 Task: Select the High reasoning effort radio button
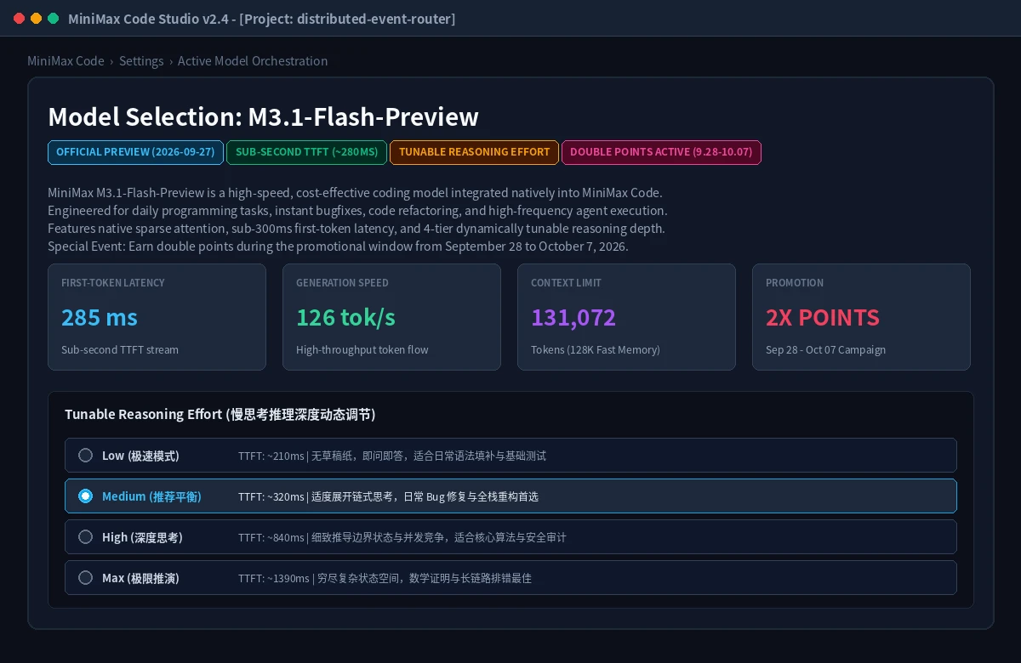[85, 537]
